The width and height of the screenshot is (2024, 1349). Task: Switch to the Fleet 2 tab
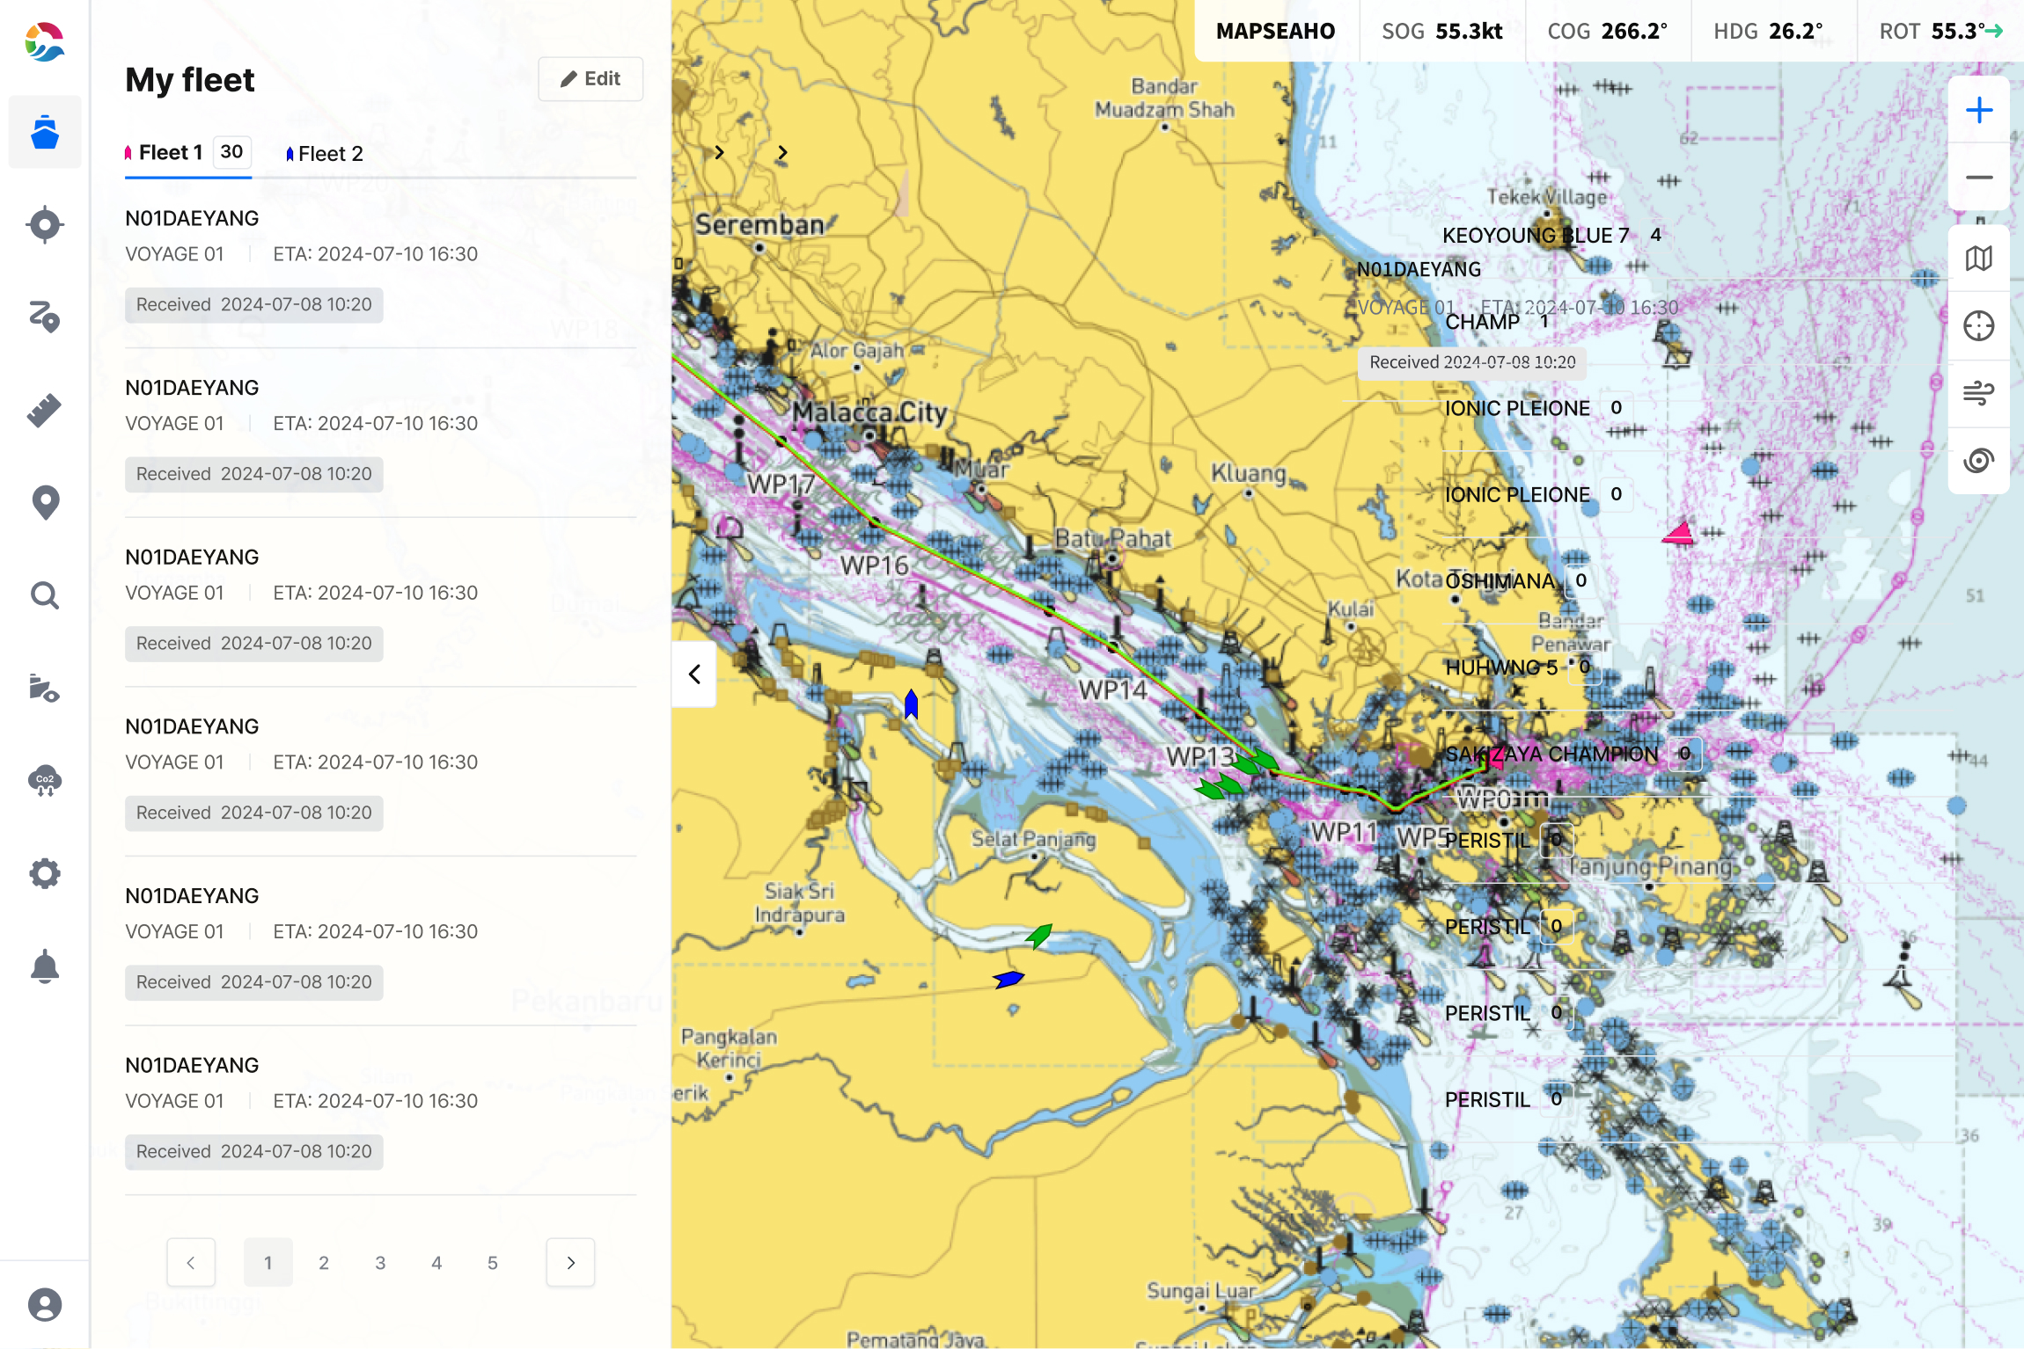tap(325, 154)
